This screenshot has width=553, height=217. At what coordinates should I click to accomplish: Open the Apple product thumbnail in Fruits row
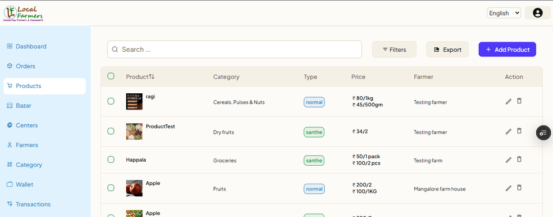[x=134, y=188]
